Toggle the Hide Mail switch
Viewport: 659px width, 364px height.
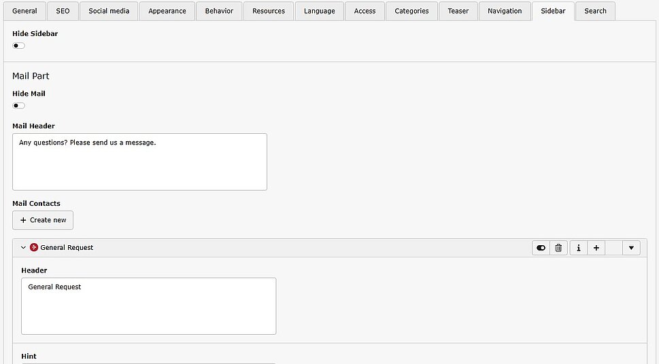click(x=18, y=105)
